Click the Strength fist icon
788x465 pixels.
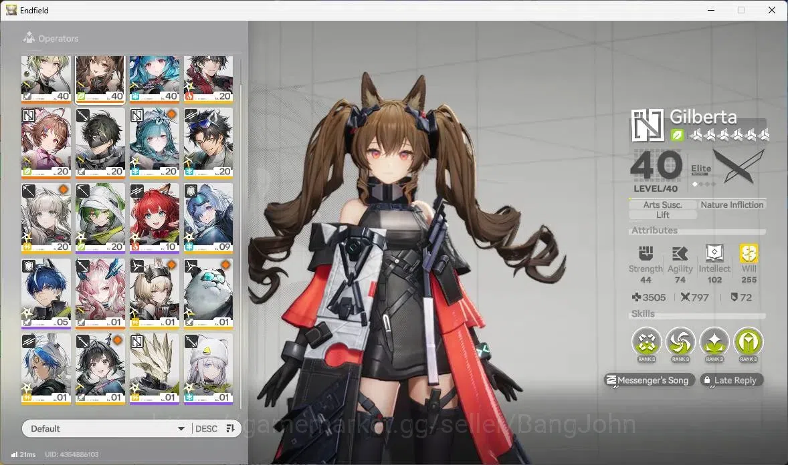646,253
